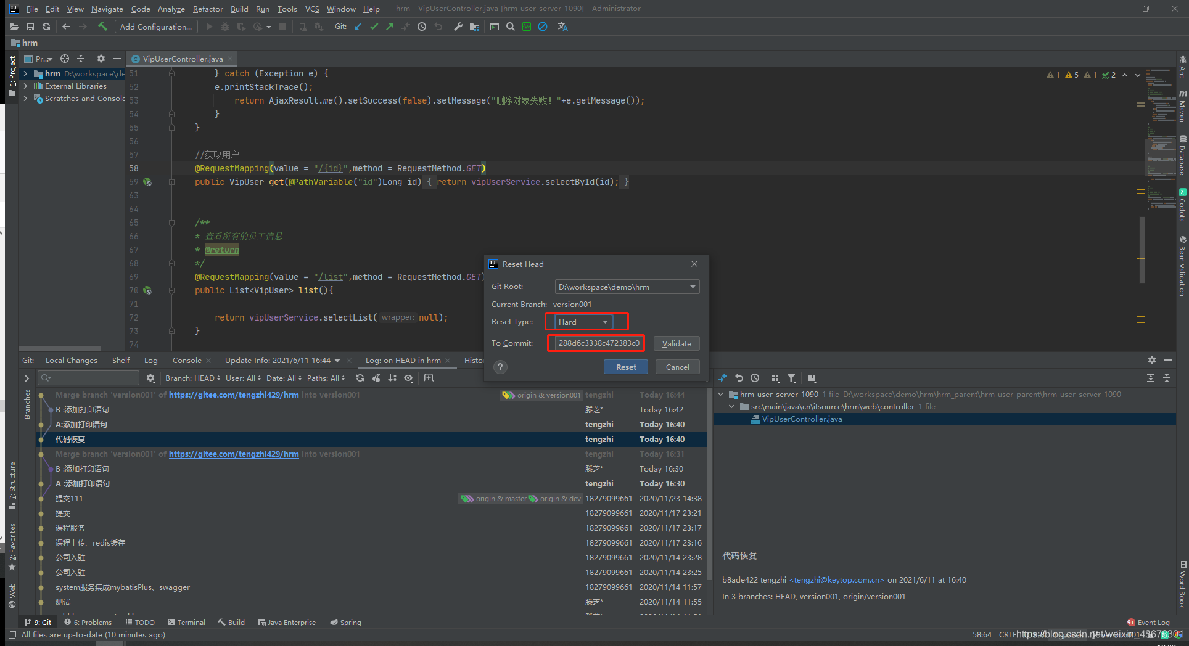Click the help question mark in Reset Head dialog
The height and width of the screenshot is (646, 1189).
tap(500, 367)
